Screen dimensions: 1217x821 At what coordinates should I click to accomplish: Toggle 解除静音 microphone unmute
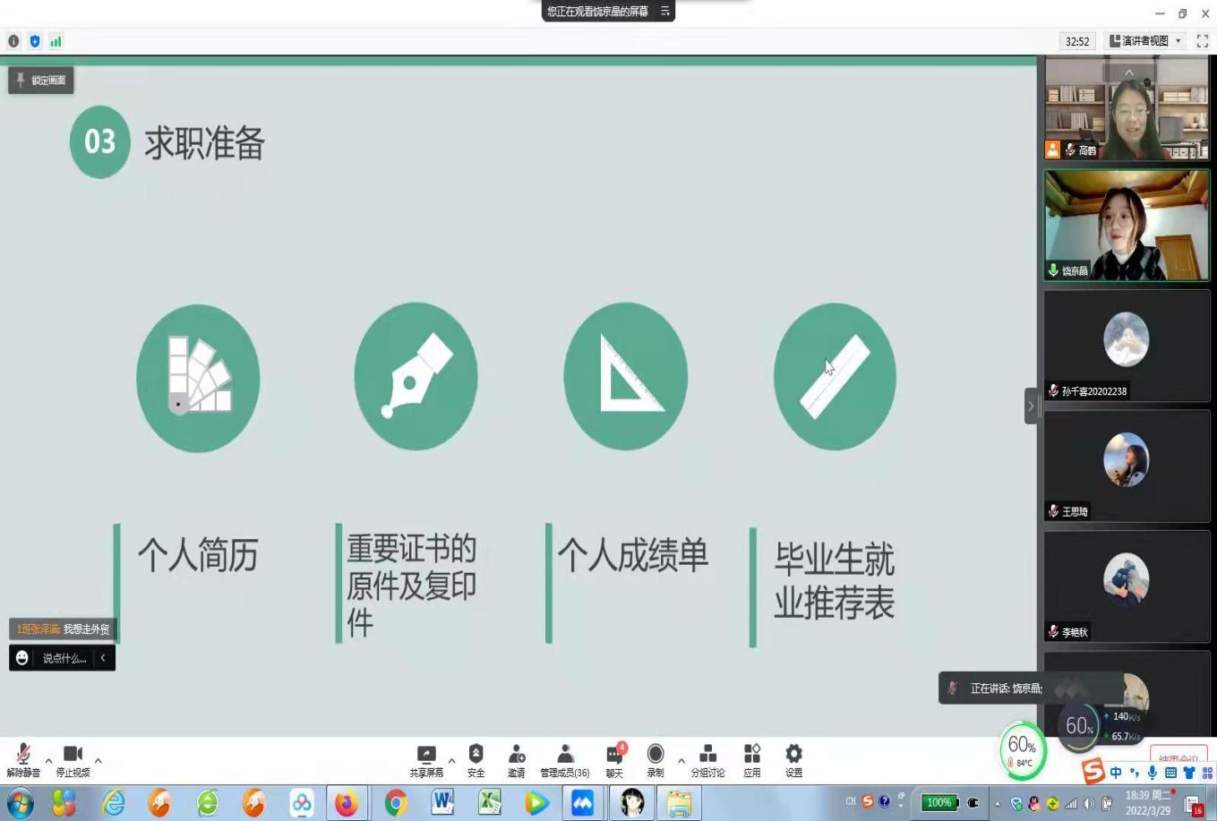[23, 755]
